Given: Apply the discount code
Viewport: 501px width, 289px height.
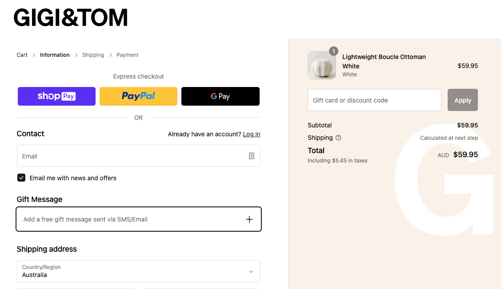Looking at the screenshot, I should 463,100.
